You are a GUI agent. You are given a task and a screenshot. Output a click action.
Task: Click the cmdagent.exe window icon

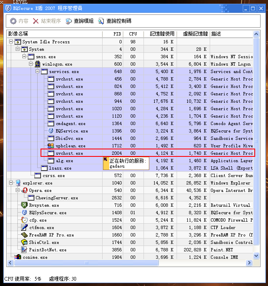click(x=50, y=123)
